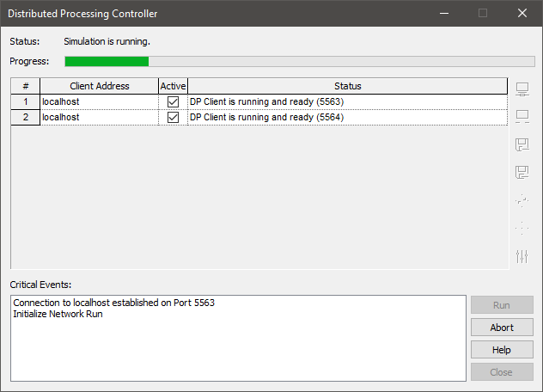
Task: Click the Client Address column header
Action: point(100,86)
